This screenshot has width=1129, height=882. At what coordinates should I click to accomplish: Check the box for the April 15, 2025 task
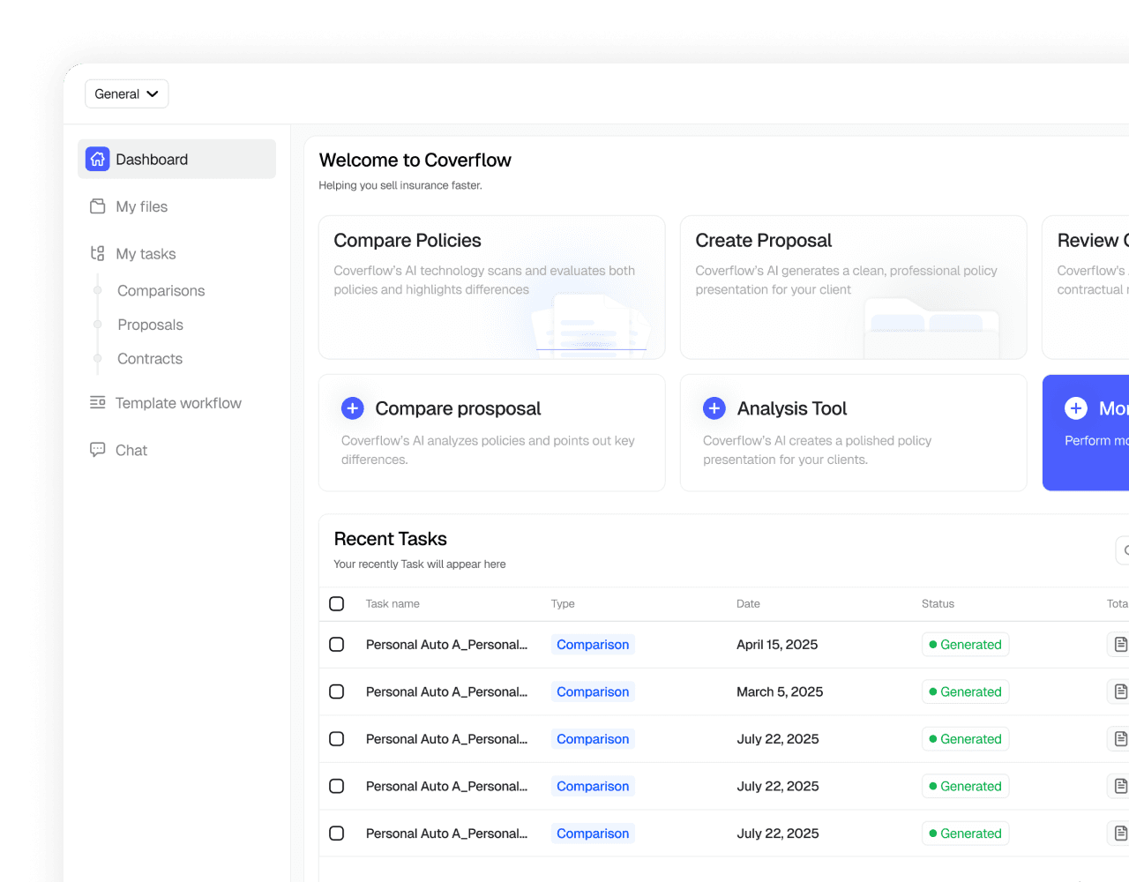[x=337, y=645]
